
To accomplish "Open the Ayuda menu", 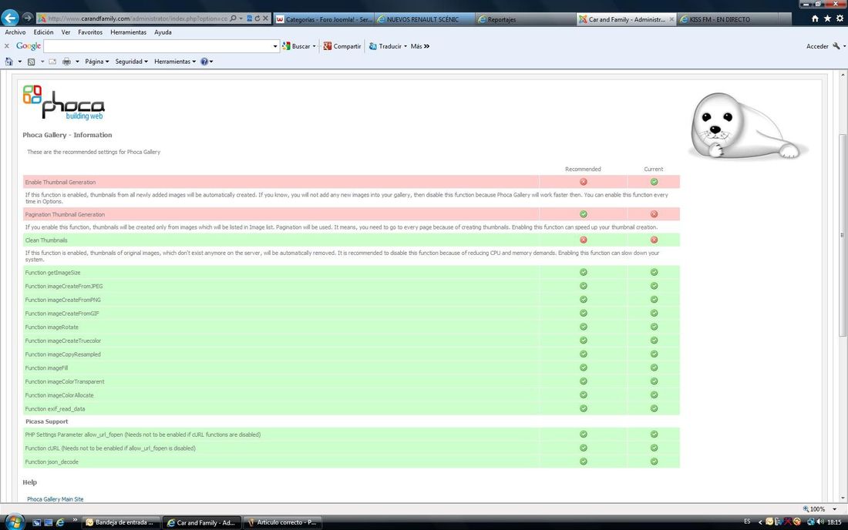I will (163, 32).
